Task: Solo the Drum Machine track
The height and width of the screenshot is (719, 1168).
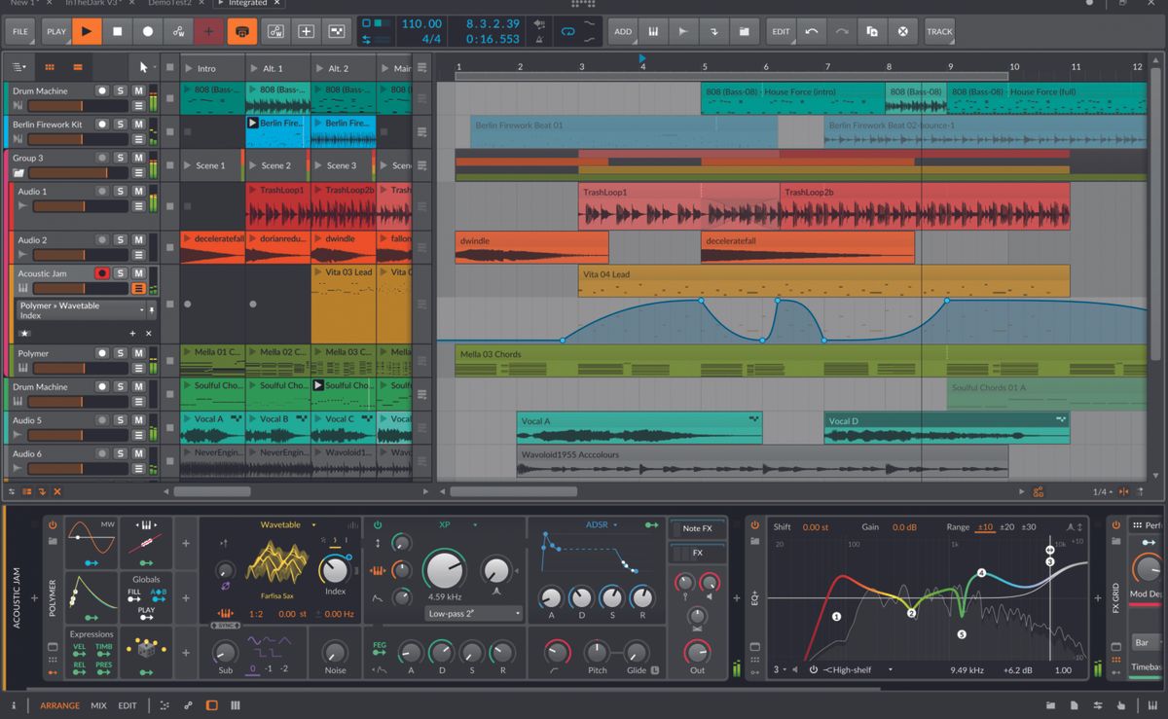Action: pos(118,90)
